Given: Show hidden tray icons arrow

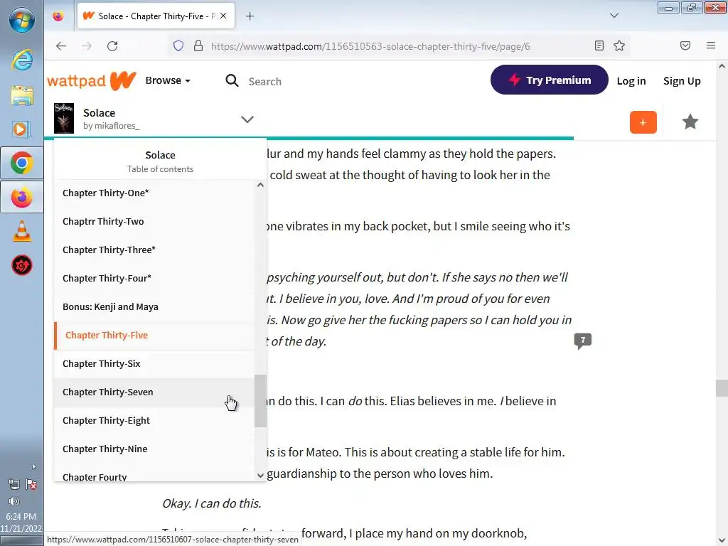Looking at the screenshot, I should [33, 466].
